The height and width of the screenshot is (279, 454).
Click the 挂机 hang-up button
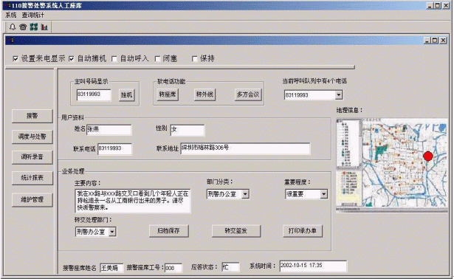tap(126, 95)
